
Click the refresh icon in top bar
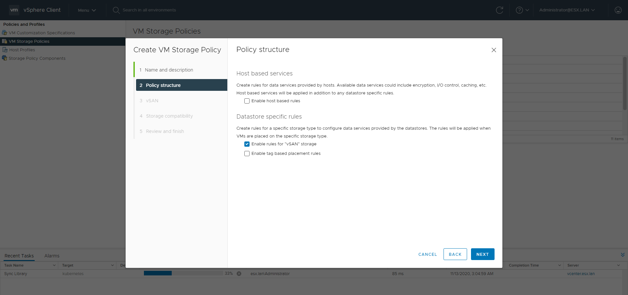(499, 10)
